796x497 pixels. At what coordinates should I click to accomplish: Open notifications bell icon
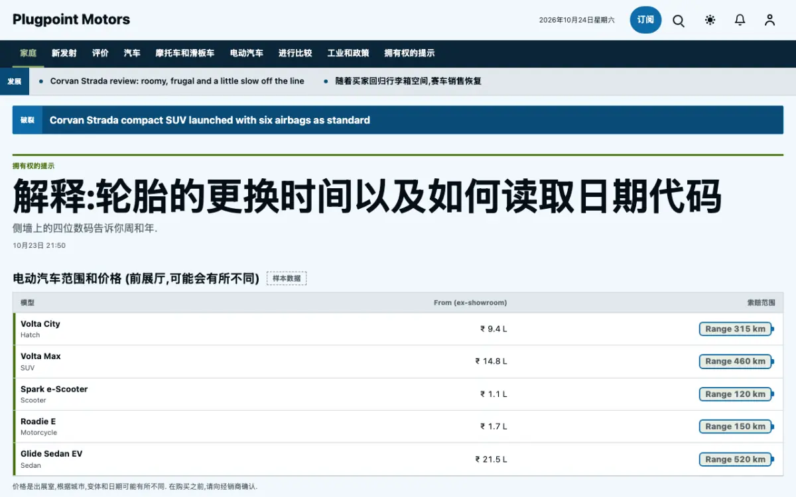(740, 21)
